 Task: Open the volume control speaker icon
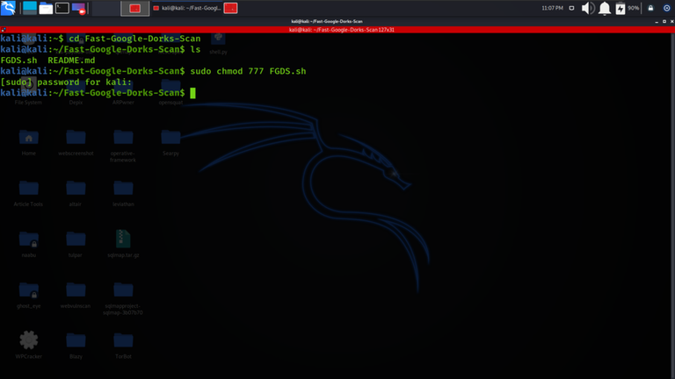588,8
